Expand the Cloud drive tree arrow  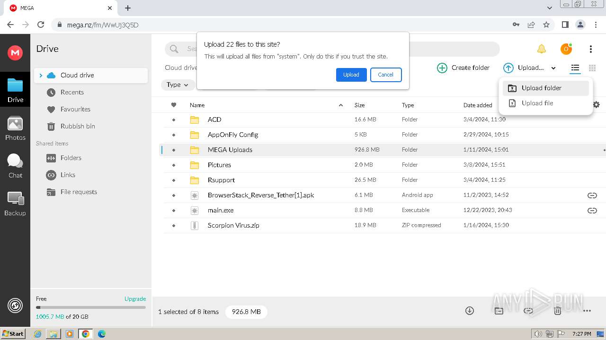click(x=41, y=75)
